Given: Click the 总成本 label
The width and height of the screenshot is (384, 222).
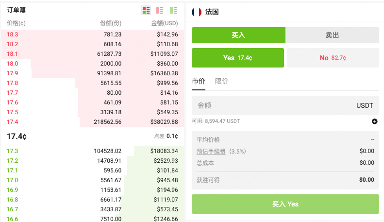Looking at the screenshot, I should [x=205, y=163].
